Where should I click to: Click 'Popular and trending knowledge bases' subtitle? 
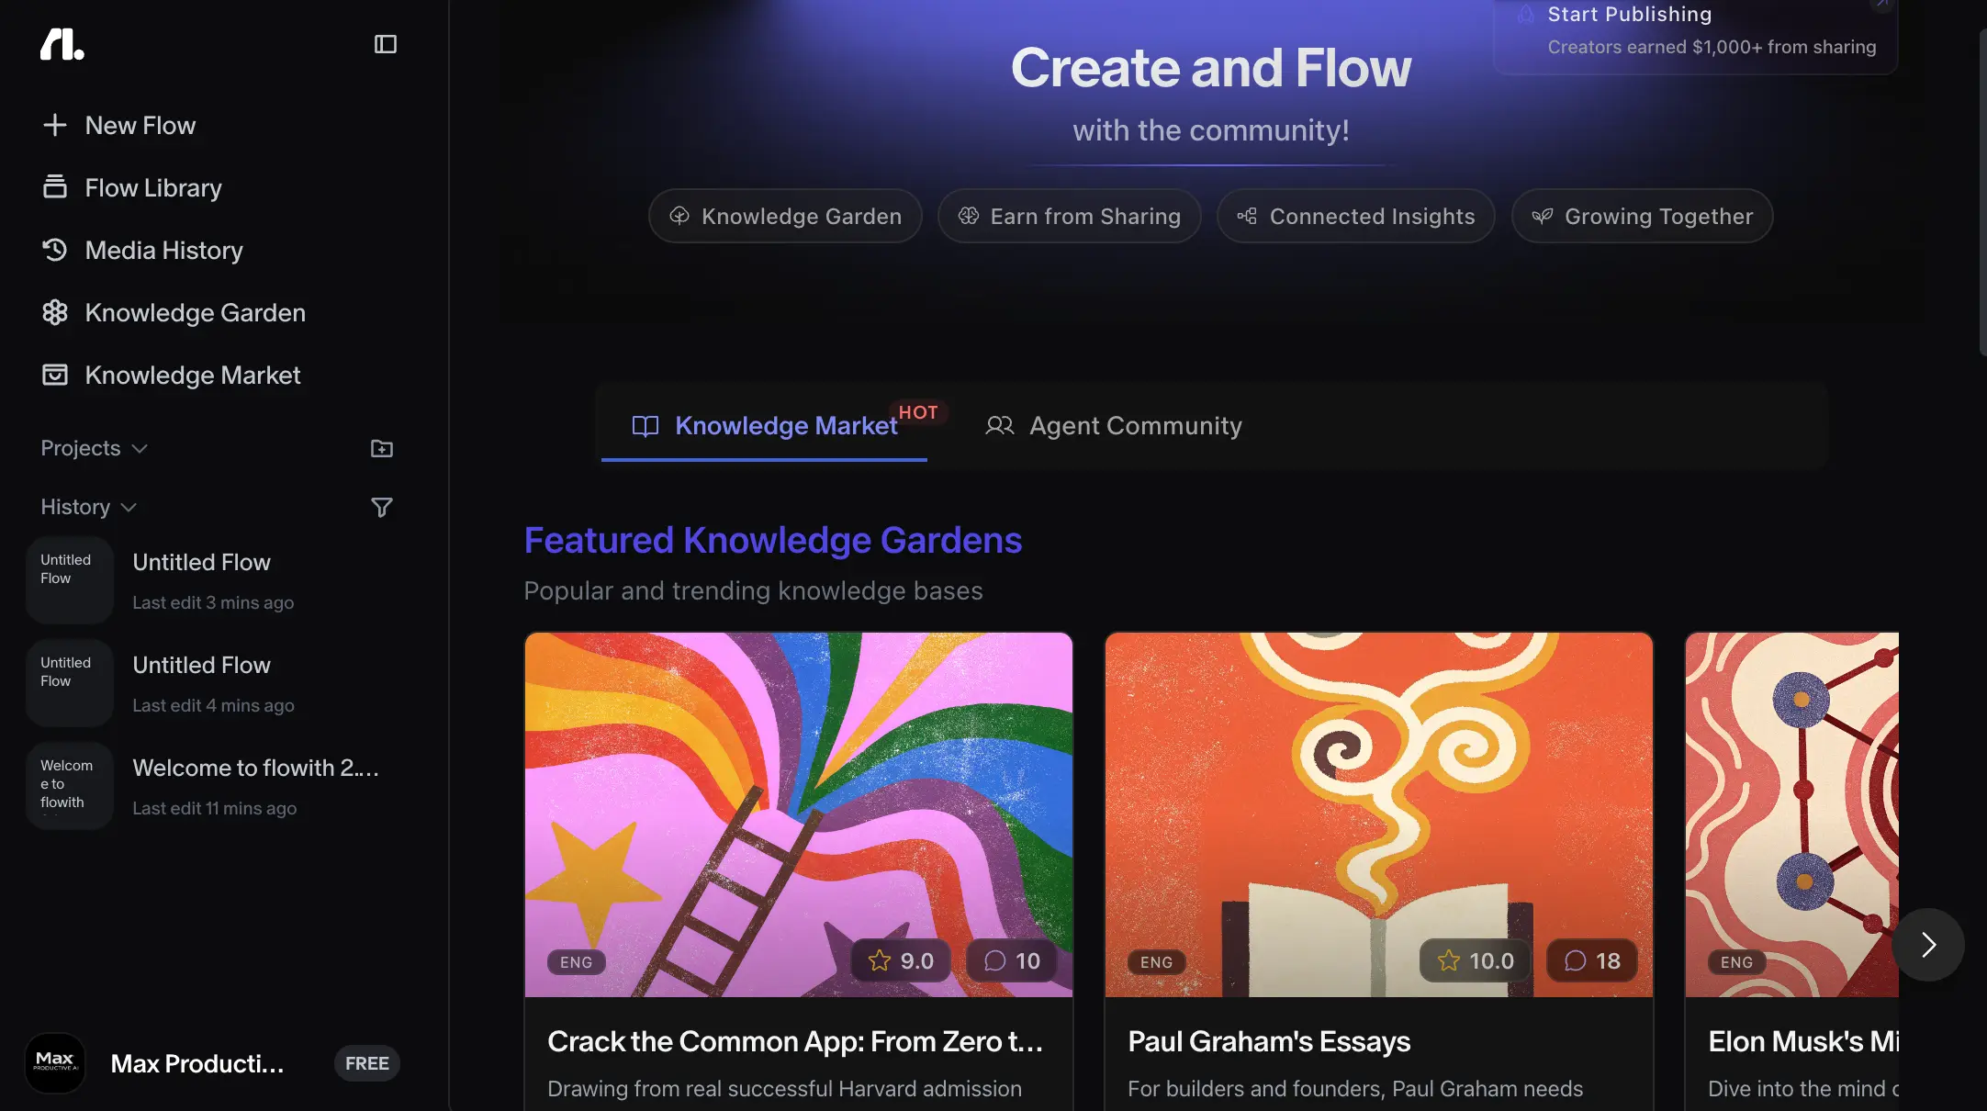753,590
